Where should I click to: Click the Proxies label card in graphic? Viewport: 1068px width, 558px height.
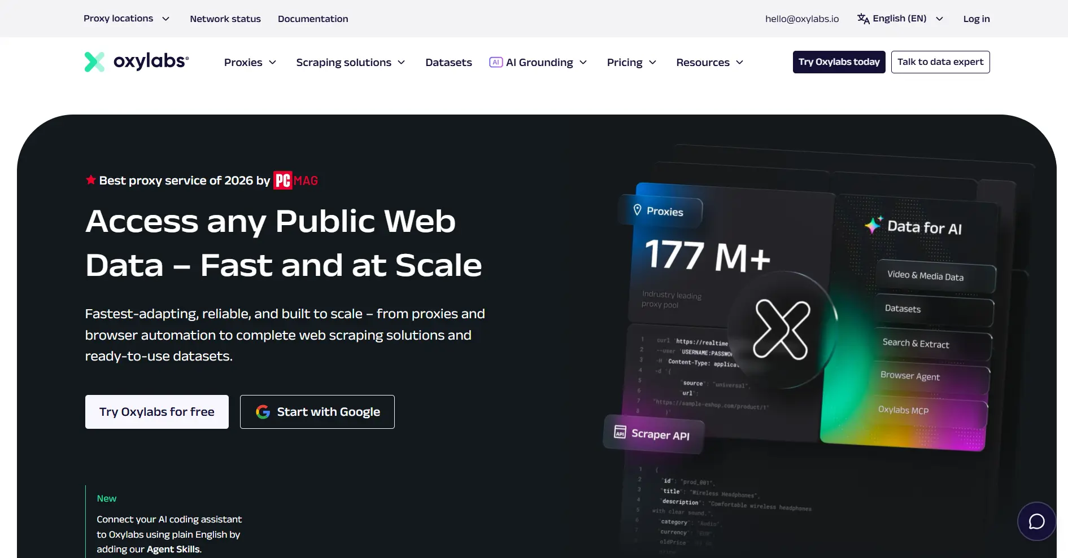[661, 211]
